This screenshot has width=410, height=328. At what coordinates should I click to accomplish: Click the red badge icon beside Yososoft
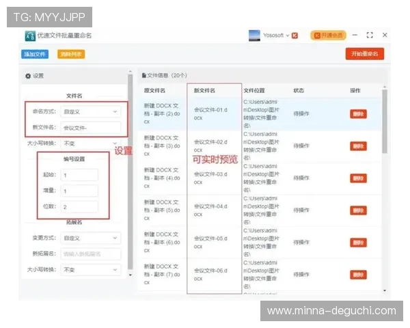[x=295, y=36]
